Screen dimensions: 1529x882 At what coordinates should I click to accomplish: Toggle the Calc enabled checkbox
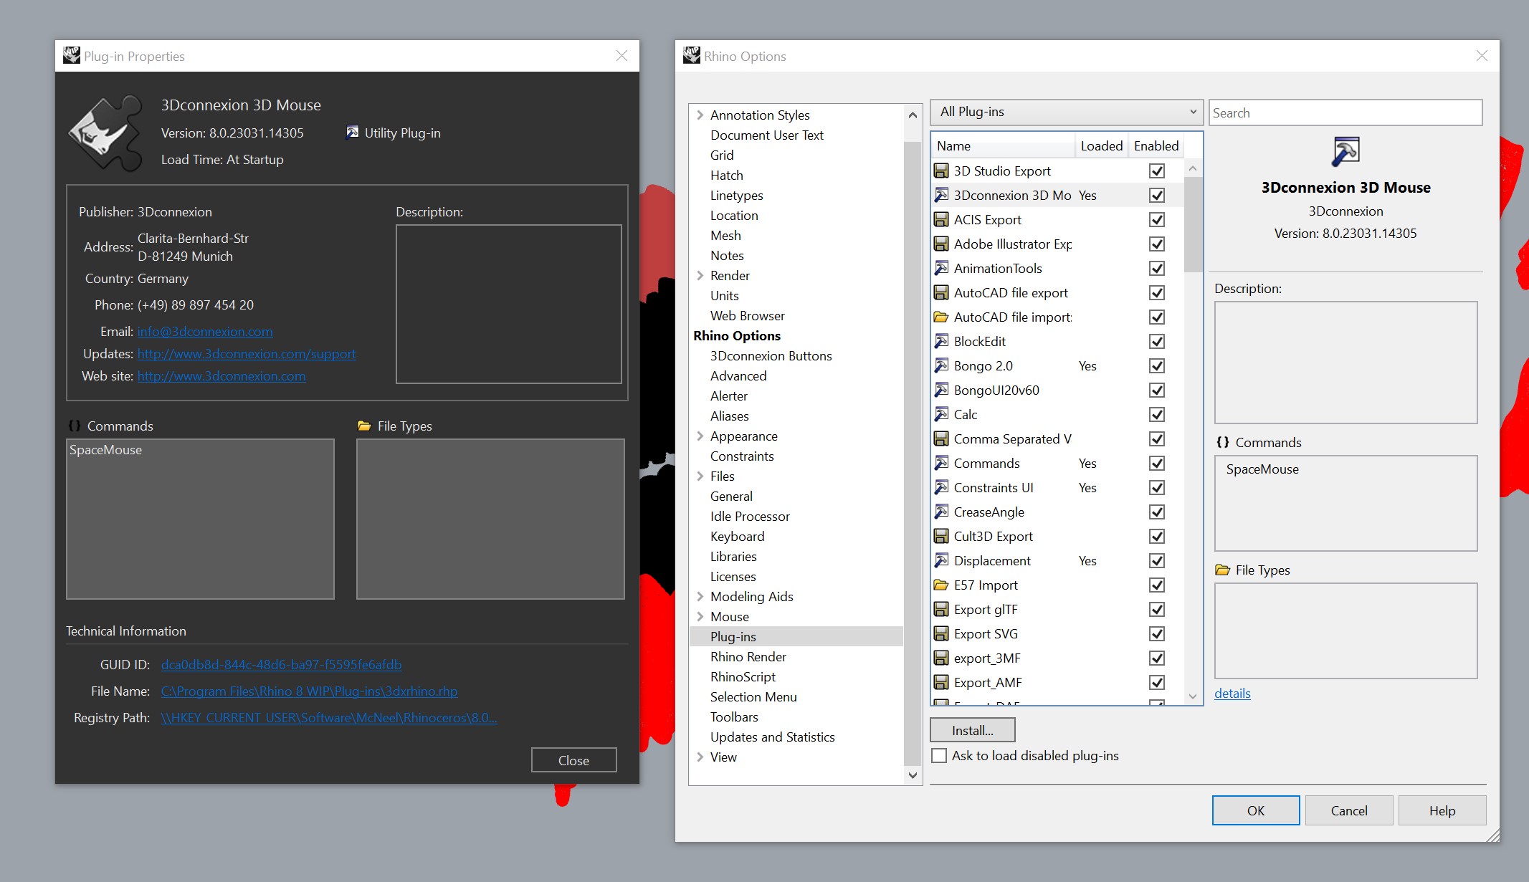(1157, 414)
